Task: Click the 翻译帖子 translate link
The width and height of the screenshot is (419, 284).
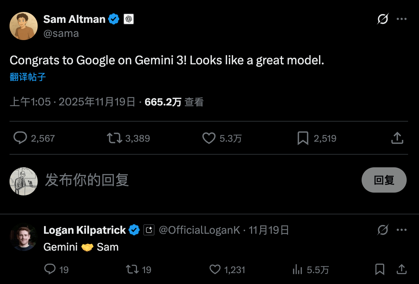Action: pyautogui.click(x=27, y=77)
